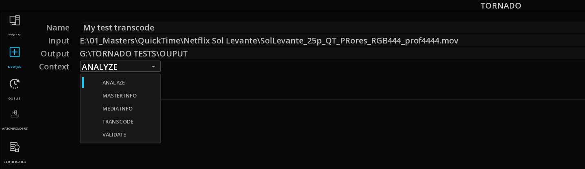Click the WATCHFOLDERS sidebar label
Screen dimensions: 585x169
[15, 129]
